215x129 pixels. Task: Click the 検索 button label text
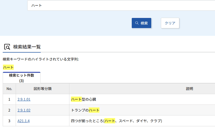pos(144,23)
